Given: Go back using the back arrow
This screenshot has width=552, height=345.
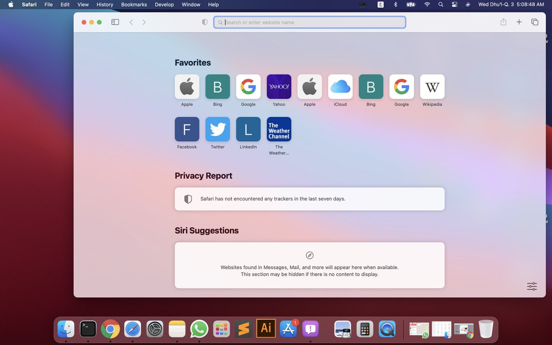Looking at the screenshot, I should [x=131, y=22].
